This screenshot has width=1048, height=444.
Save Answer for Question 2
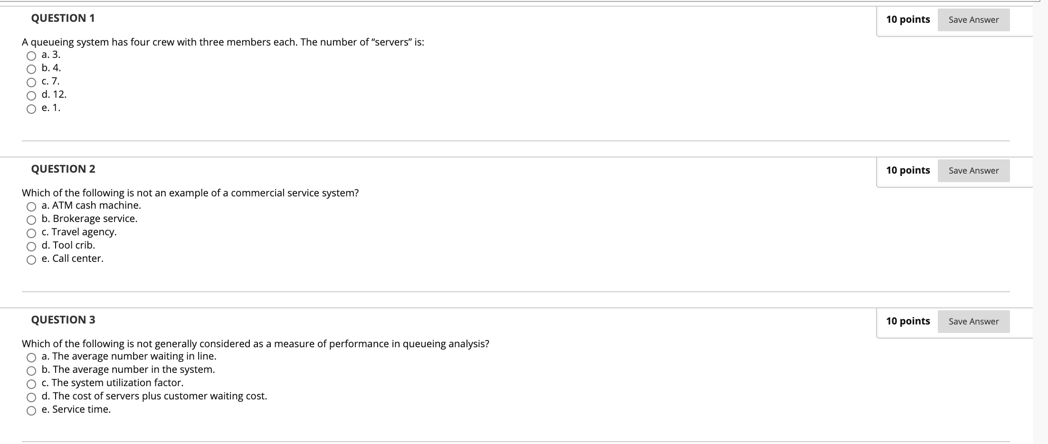point(973,170)
